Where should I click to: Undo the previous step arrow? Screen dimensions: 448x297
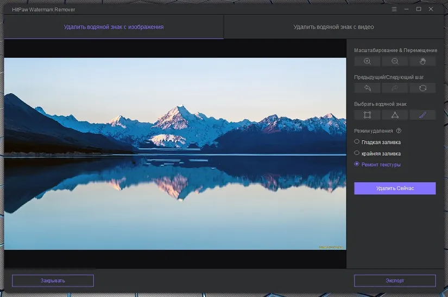[x=367, y=88]
